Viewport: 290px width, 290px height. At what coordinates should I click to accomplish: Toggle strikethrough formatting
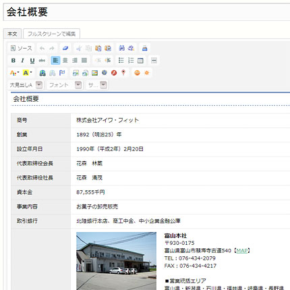coord(42,61)
